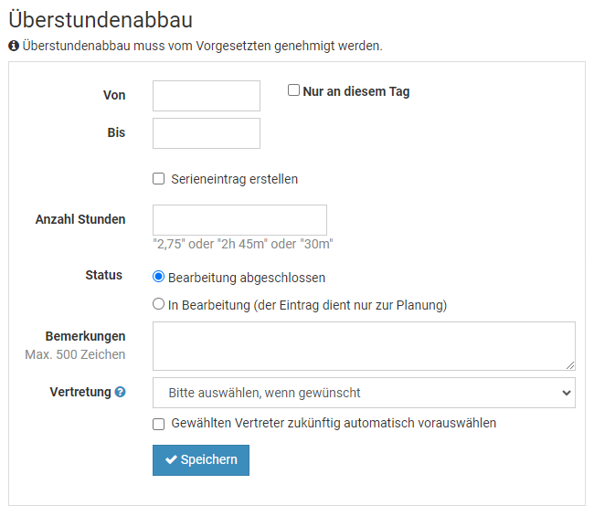The image size is (594, 516).
Task: Choose the 'In Bearbeitung' status radio option
Action: click(159, 304)
